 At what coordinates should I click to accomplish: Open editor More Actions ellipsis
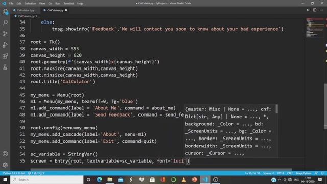pyautogui.click(x=321, y=10)
